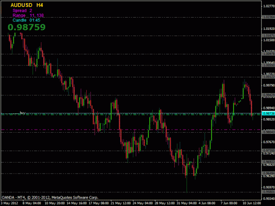Viewport: 275px width, 206px height.
Task: Click the large green 0.98759 price display
Action: [26, 27]
